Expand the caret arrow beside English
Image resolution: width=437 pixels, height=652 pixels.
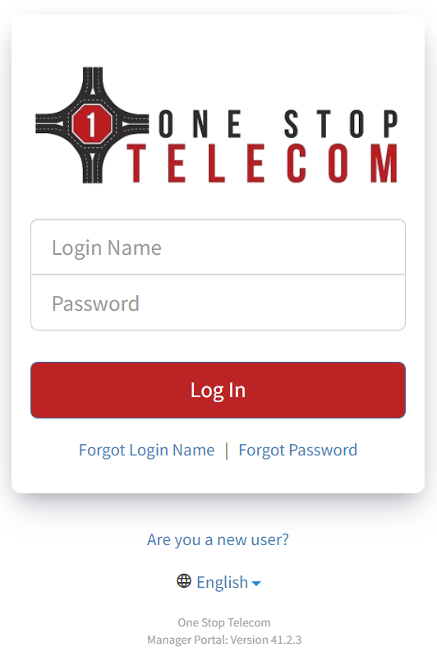256,584
